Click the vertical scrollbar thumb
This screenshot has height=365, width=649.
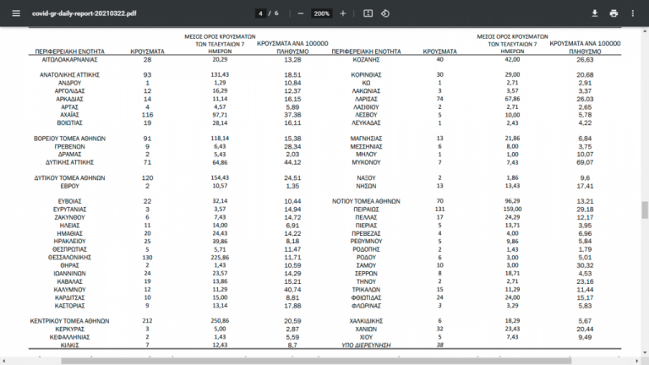tap(645, 210)
